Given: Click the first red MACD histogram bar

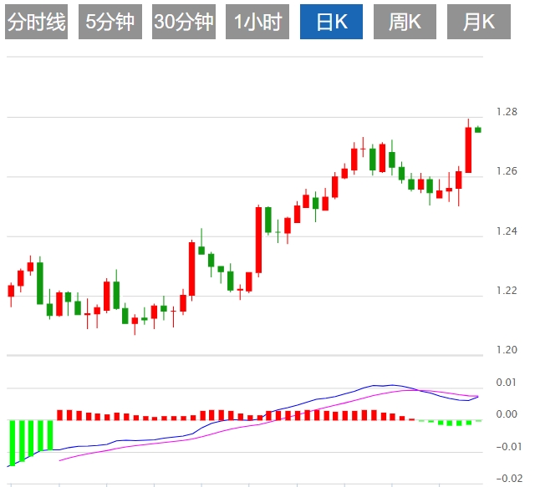Looking at the screenshot, I should [x=60, y=415].
